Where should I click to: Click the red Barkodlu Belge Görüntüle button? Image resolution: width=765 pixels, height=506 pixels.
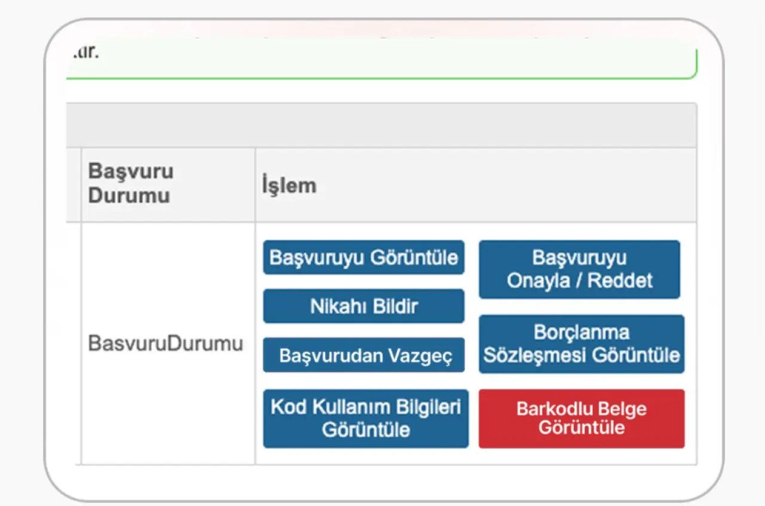point(582,419)
